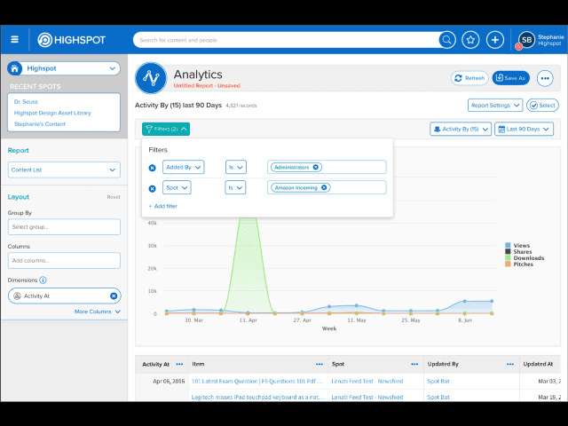
Task: Remove the Activity At dimension
Action: point(114,296)
